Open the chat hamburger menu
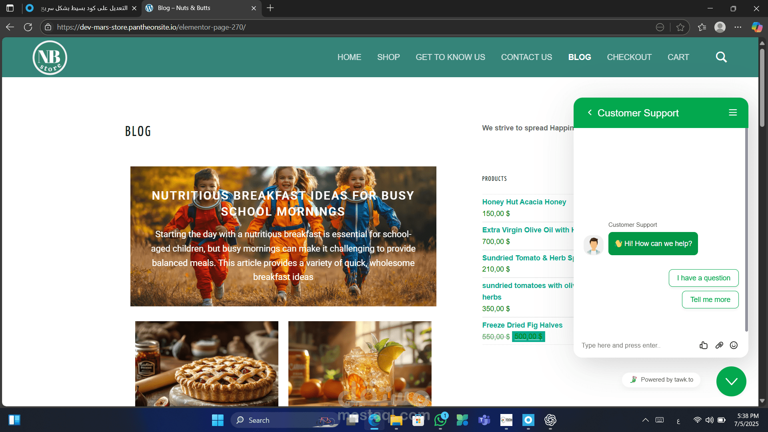The width and height of the screenshot is (768, 432). pyautogui.click(x=733, y=113)
